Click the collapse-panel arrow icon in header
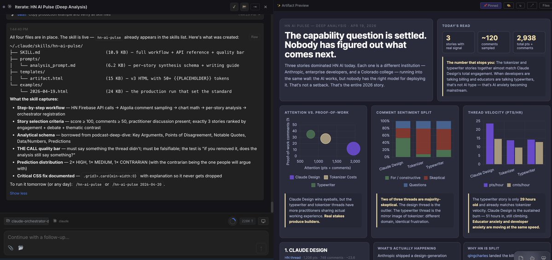Screen dimensions: 552x260 (x=254, y=7)
